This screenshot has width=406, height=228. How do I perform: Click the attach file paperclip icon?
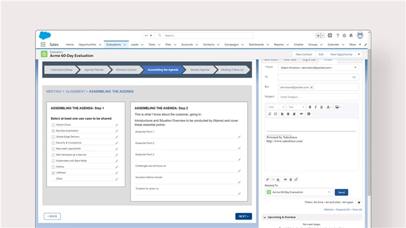point(267,179)
